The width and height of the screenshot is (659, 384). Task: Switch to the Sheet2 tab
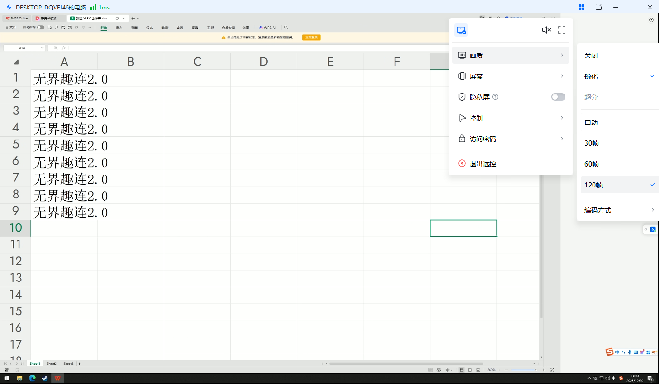(x=52, y=364)
